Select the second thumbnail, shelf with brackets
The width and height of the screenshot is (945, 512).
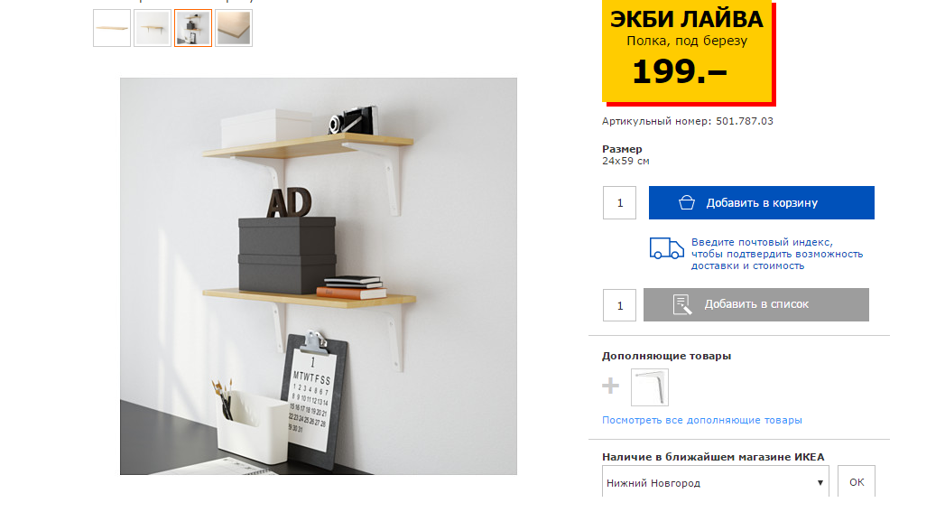coord(153,28)
